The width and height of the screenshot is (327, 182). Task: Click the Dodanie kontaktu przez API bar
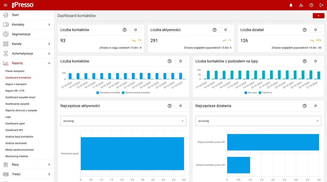coord(239,165)
